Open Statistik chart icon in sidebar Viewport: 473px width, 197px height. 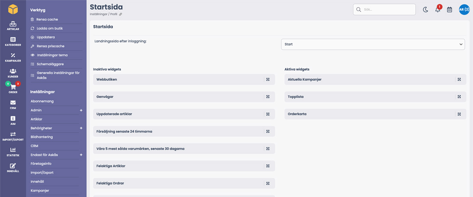(13, 152)
